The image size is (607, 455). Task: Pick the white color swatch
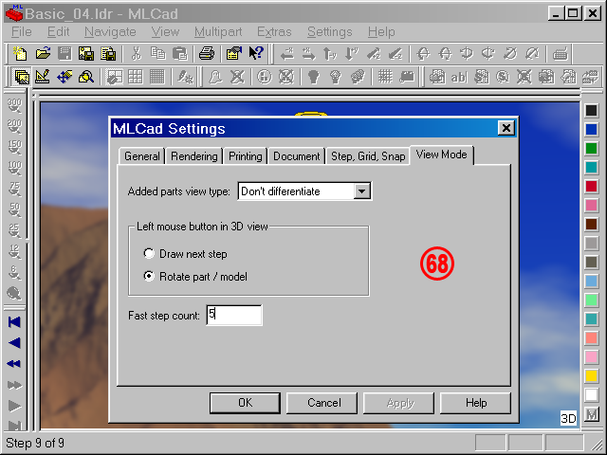point(591,394)
